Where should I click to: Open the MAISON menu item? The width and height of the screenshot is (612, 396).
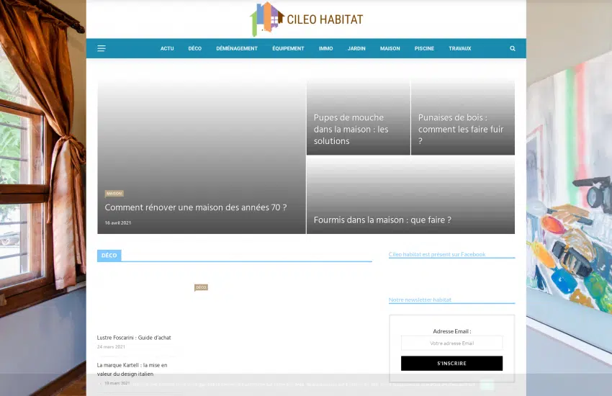click(x=390, y=48)
